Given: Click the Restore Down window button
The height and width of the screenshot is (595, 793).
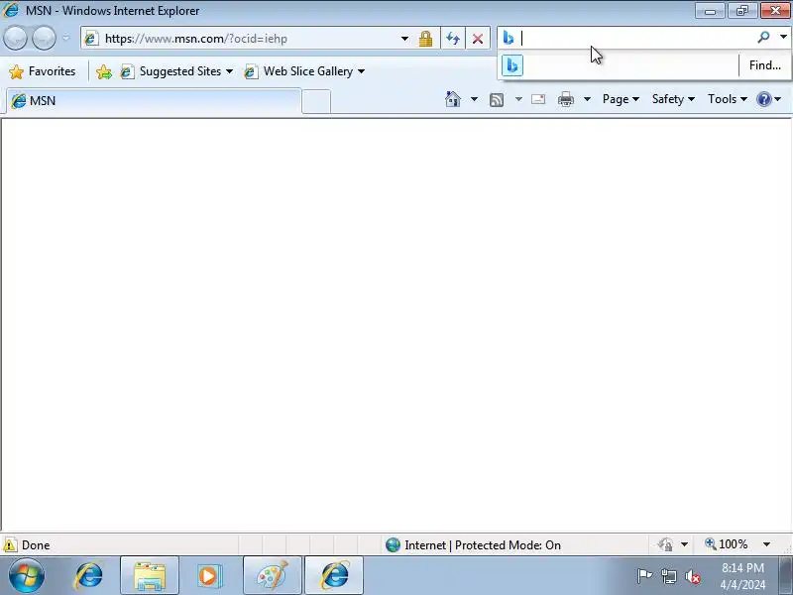Looking at the screenshot, I should [742, 11].
